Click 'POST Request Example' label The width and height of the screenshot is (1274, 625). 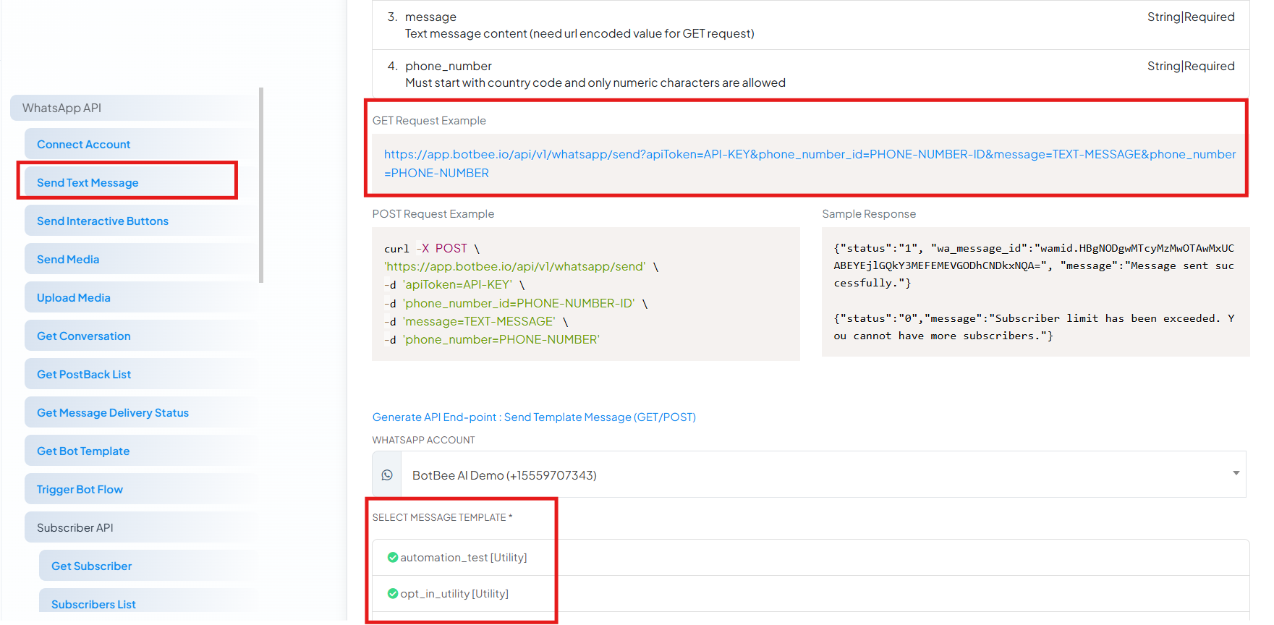coord(433,213)
